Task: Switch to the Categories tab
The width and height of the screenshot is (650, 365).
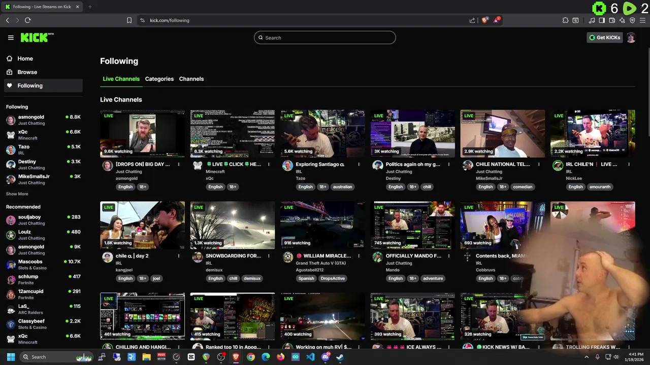Action: tap(159, 79)
